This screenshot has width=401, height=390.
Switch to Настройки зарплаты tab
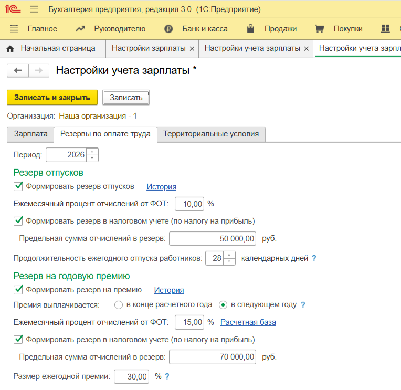click(149, 48)
